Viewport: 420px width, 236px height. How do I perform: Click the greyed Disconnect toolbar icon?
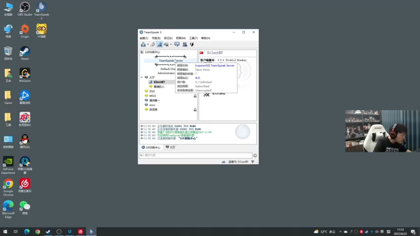pos(153,45)
